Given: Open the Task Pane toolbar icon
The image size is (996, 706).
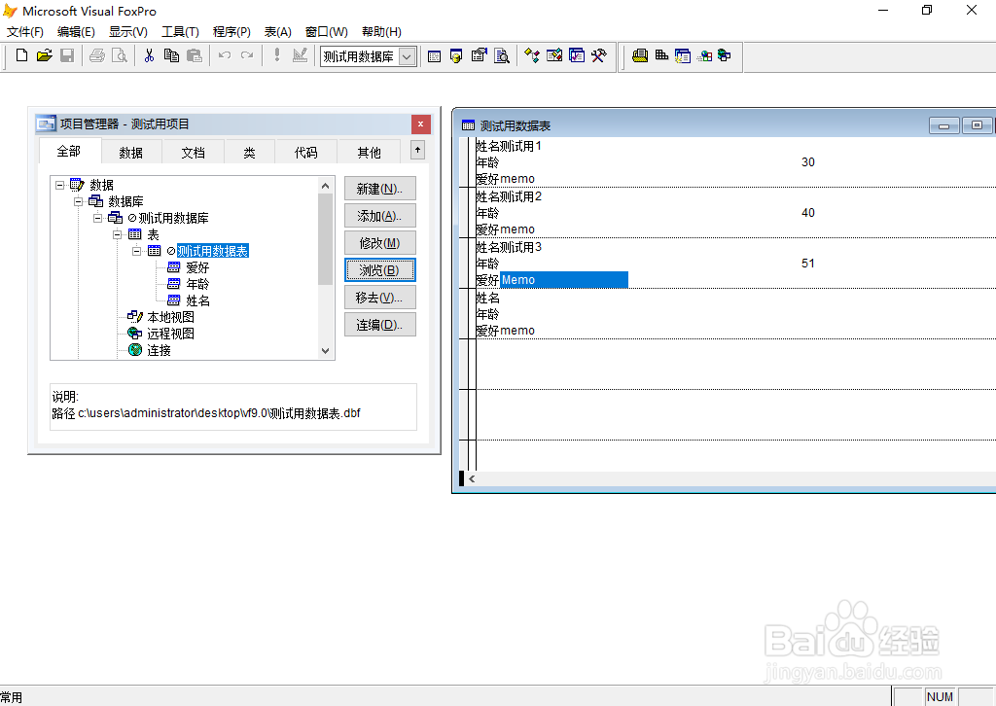Looking at the screenshot, I should pos(577,55).
